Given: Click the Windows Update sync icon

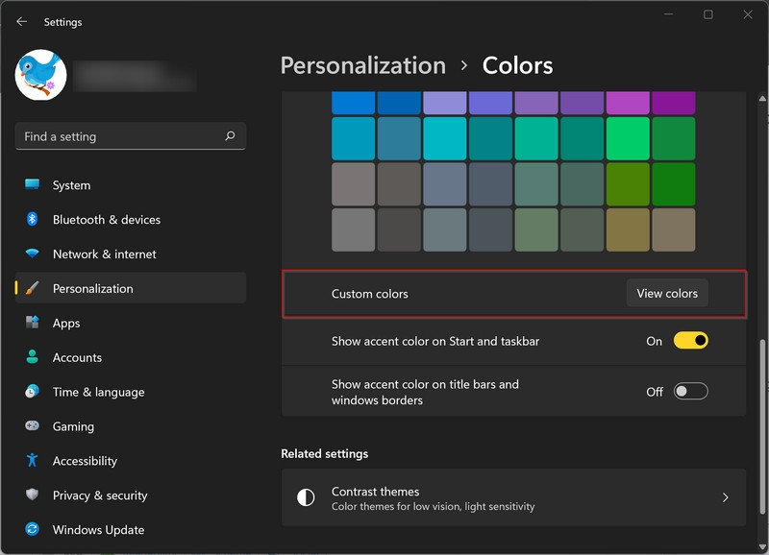Looking at the screenshot, I should click(x=33, y=529).
